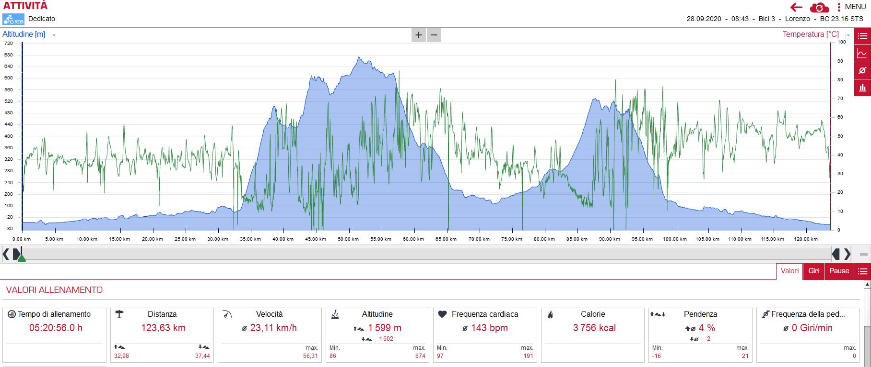Select calories value 3 756 kcal

(594, 328)
